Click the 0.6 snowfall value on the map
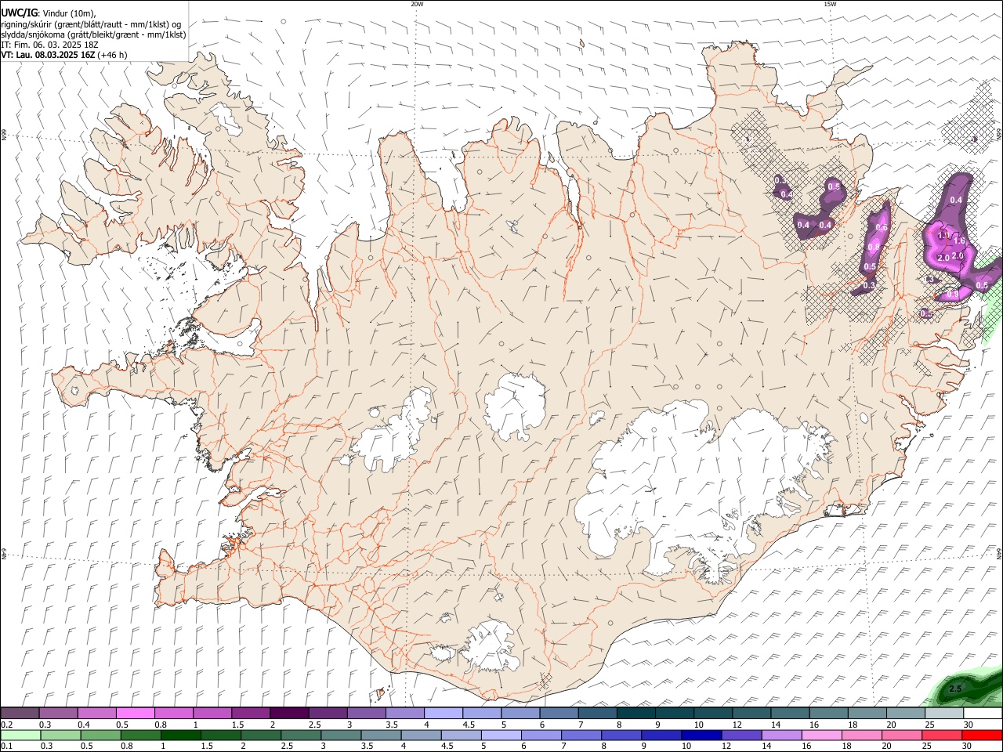 coord(881,228)
